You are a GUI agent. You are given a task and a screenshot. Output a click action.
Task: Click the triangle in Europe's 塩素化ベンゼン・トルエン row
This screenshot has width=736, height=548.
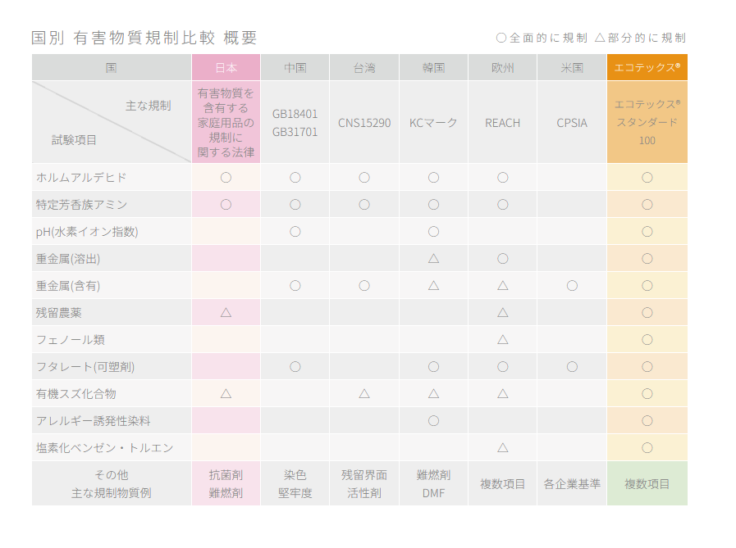[x=502, y=447]
